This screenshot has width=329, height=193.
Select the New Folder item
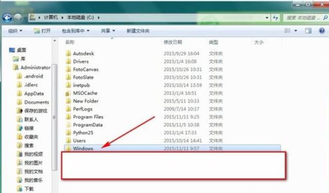pos(86,101)
